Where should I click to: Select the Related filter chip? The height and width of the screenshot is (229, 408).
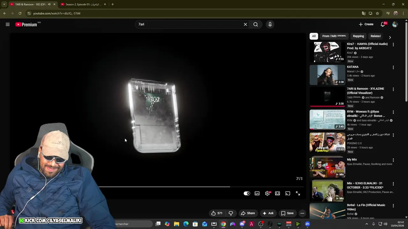point(375,36)
